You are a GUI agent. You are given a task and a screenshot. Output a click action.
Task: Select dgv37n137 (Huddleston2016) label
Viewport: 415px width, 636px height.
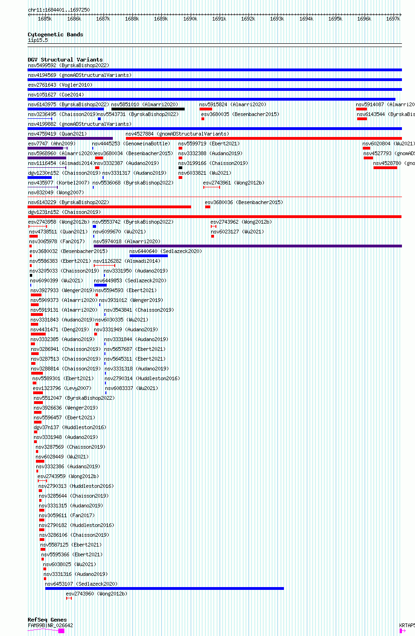pos(70,428)
